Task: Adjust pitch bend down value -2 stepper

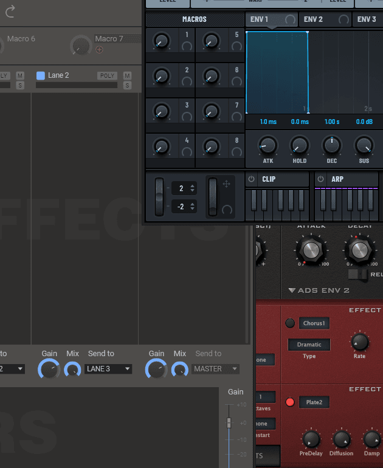Action: click(x=192, y=206)
